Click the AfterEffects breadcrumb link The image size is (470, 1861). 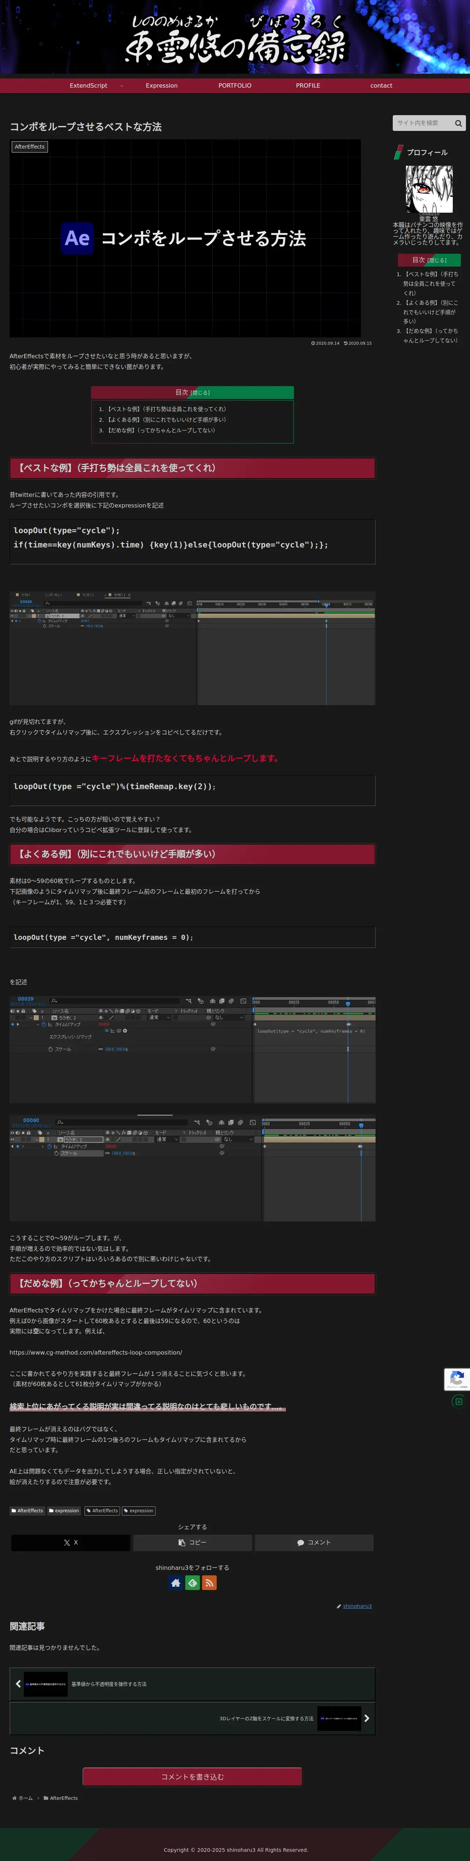(63, 1798)
